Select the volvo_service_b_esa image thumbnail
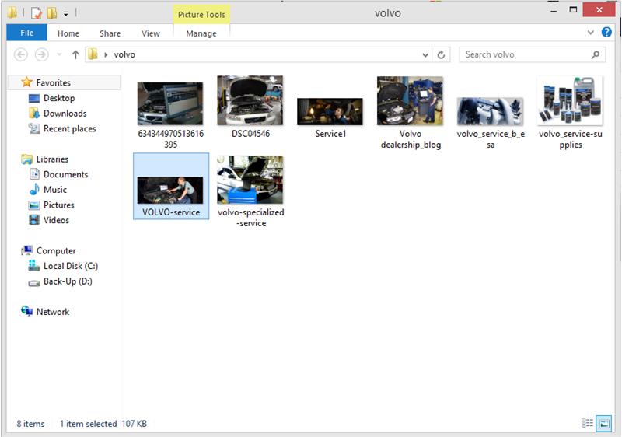The image size is (622, 437). click(490, 112)
